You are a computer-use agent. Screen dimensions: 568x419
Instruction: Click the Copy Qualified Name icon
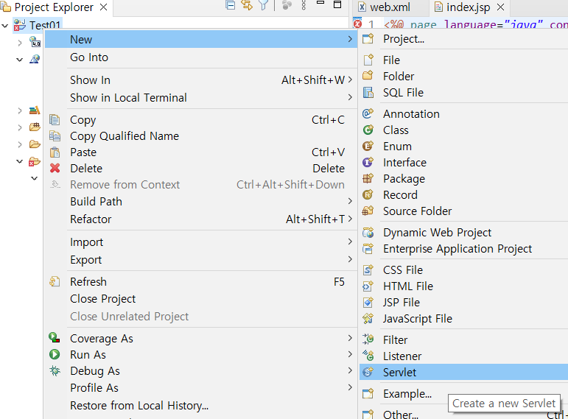pyautogui.click(x=55, y=135)
